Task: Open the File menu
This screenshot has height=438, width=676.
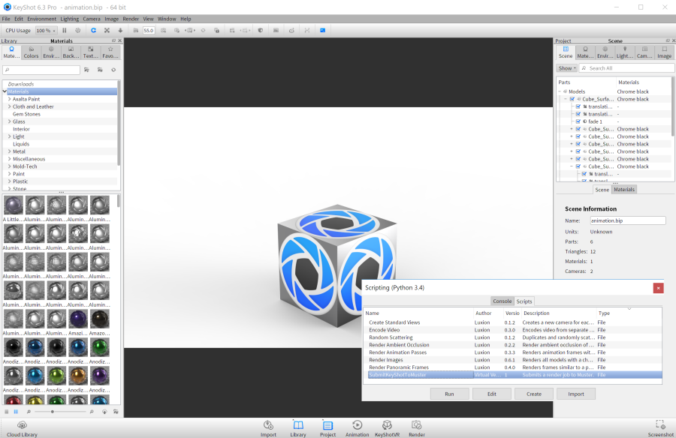Action: (6, 19)
